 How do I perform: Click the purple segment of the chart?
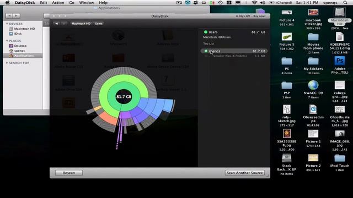pos(125,115)
